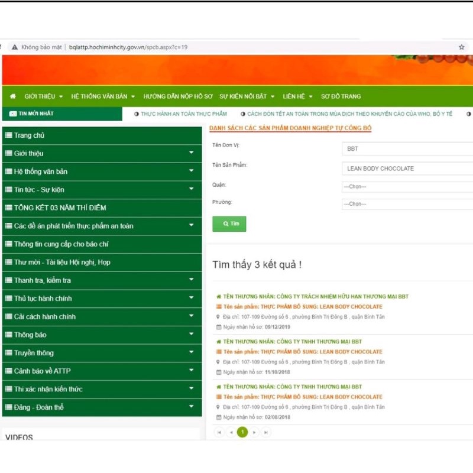
Task: Click the Tên Đơn Vị input field
Action: [407, 149]
